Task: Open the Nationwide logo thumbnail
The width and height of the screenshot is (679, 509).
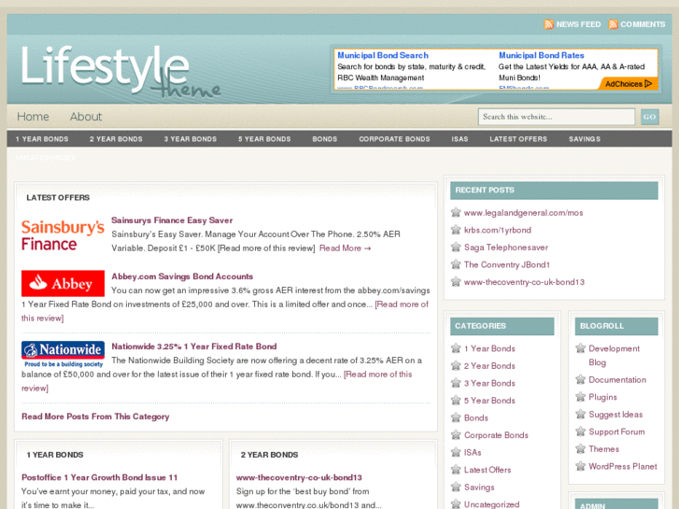Action: 63,354
